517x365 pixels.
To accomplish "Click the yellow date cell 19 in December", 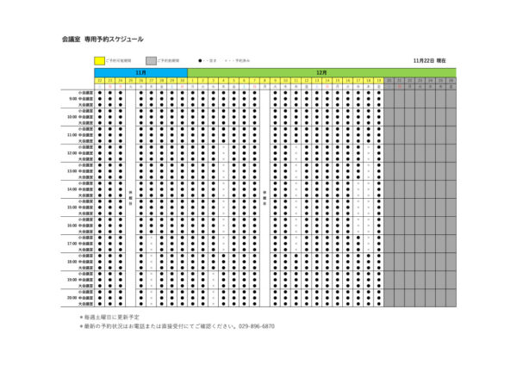I will pos(379,81).
